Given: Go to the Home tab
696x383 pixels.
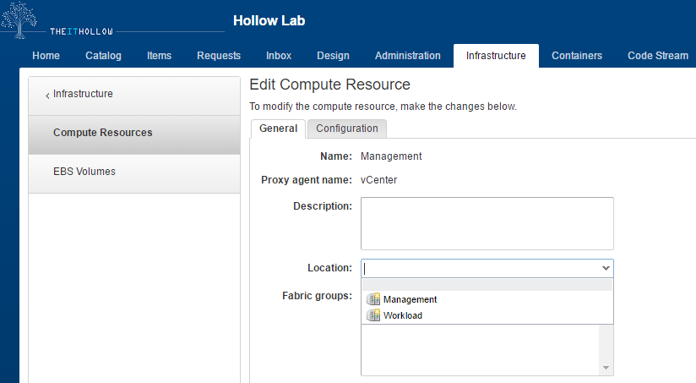Looking at the screenshot, I should 46,56.
